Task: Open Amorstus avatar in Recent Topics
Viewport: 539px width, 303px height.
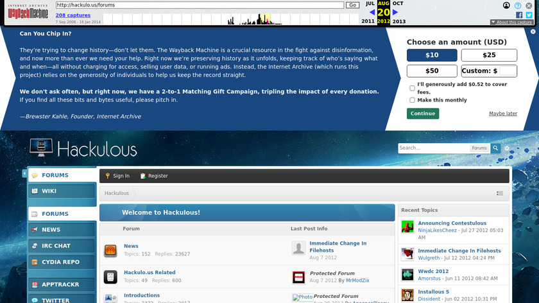Action: 407,275
